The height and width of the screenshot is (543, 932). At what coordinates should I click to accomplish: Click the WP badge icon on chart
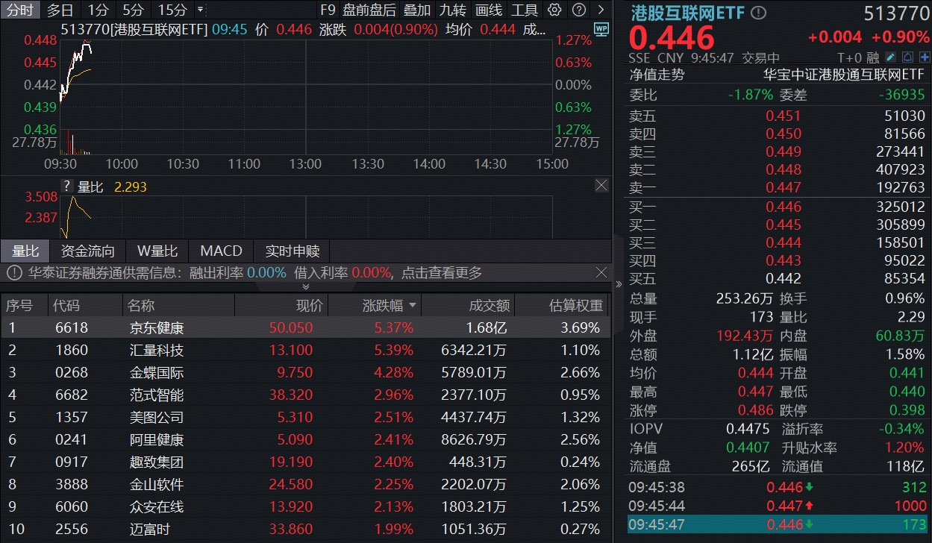pos(600,29)
